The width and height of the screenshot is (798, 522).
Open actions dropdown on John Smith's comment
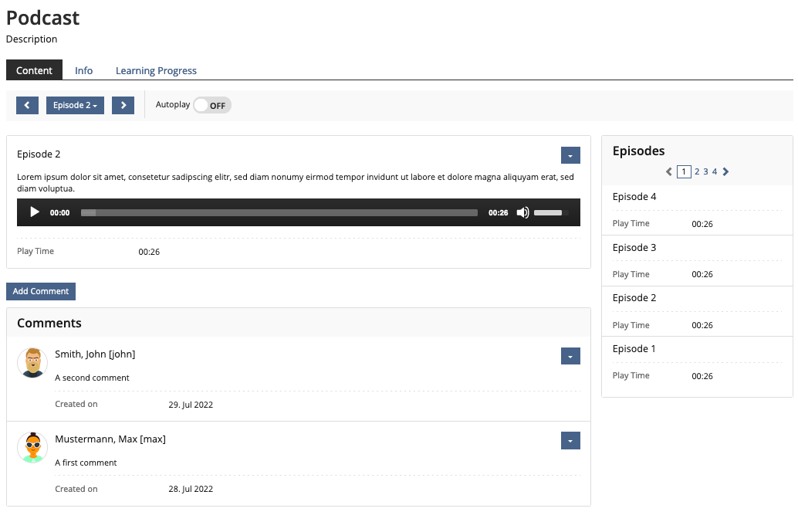click(570, 355)
